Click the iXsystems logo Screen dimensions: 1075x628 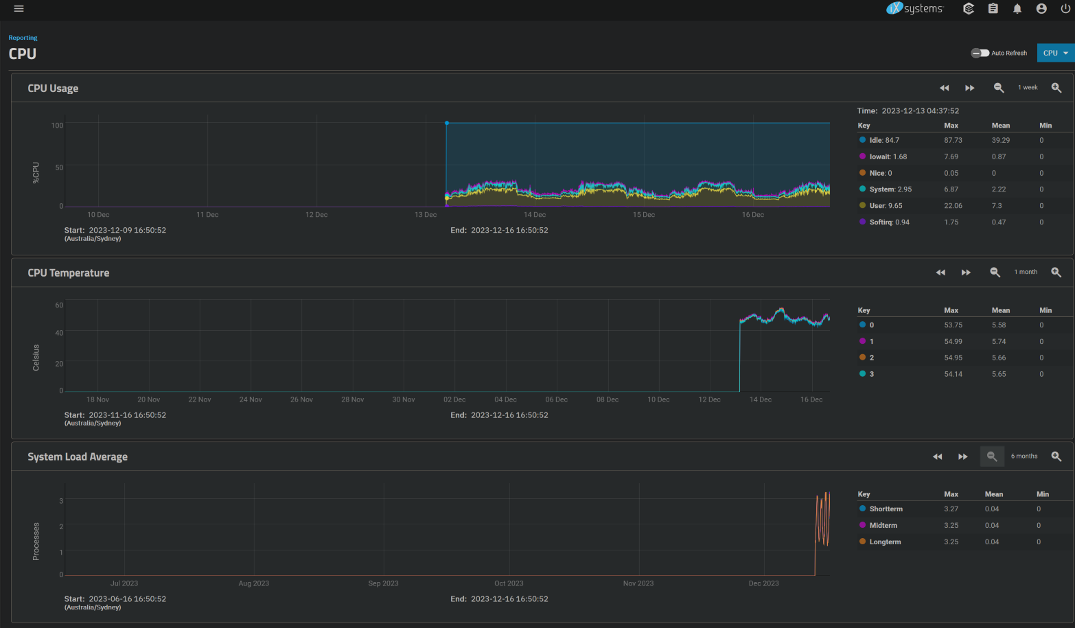pos(915,9)
